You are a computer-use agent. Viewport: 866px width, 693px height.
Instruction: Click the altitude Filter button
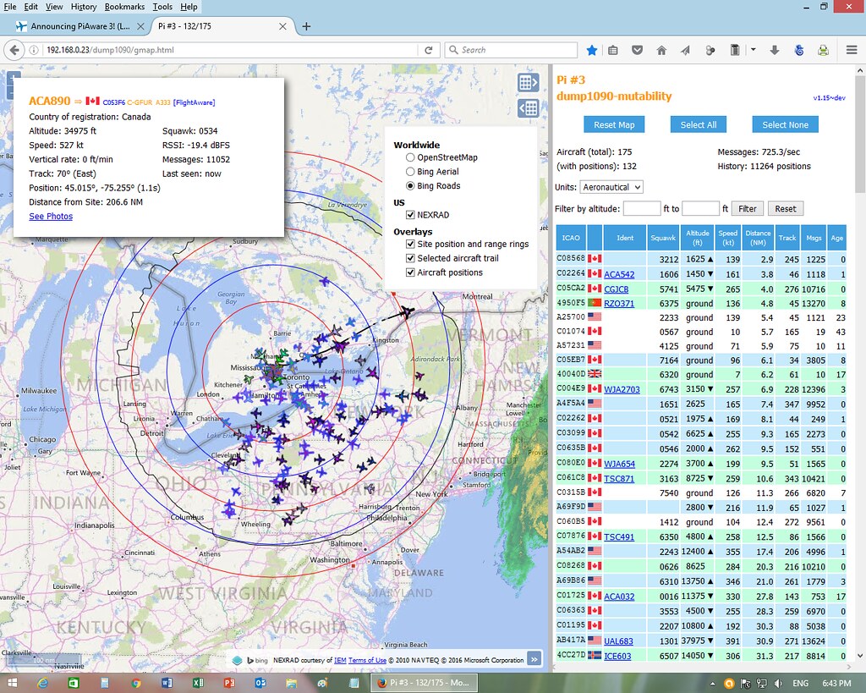click(x=748, y=209)
